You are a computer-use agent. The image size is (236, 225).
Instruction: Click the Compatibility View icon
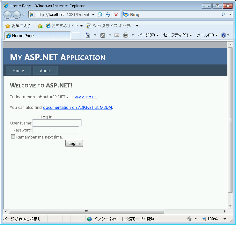(100, 15)
